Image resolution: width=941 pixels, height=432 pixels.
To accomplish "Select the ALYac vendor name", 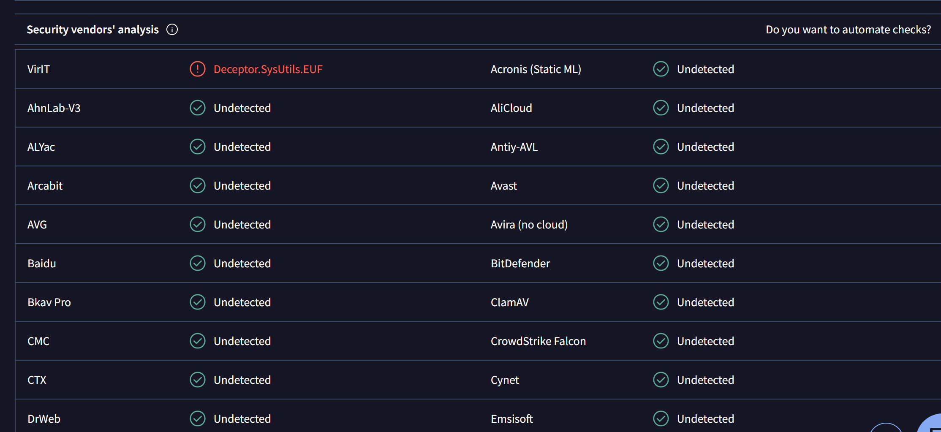I will [x=41, y=147].
